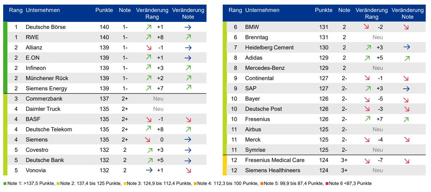Click RWE's green rank arrow beside +8
Viewport: 431px width, 192px height.
(x=149, y=37)
